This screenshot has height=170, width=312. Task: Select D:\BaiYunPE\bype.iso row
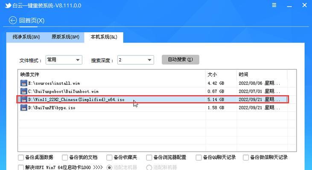(152, 108)
